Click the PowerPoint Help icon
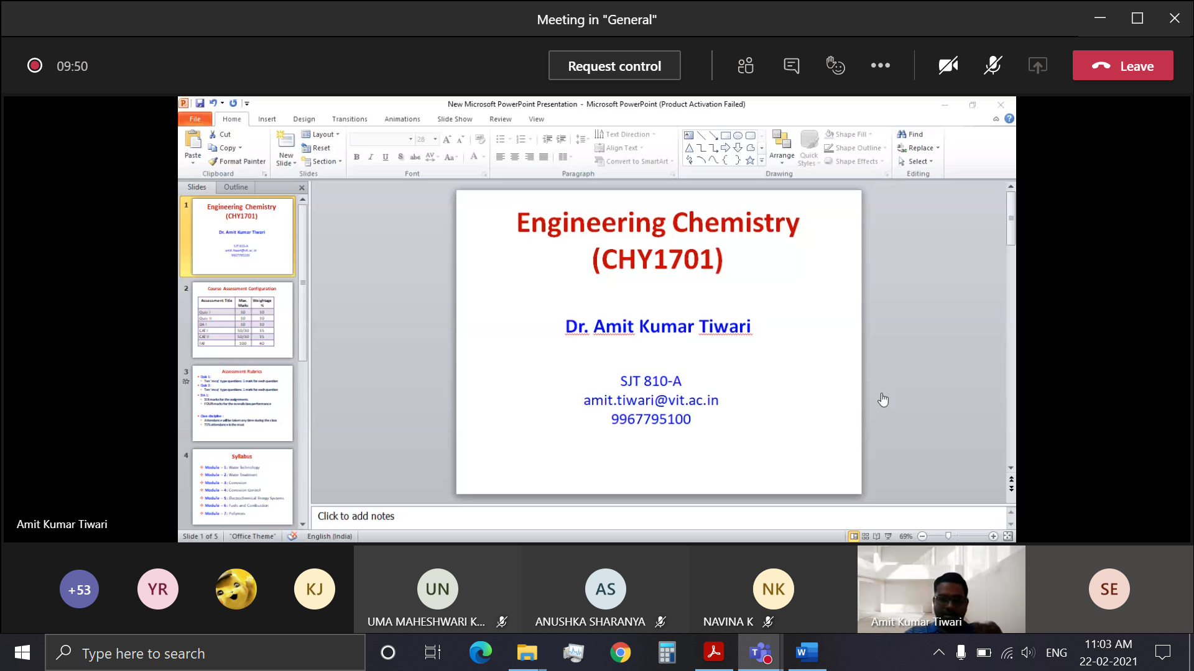The image size is (1194, 671). pos(1009,119)
